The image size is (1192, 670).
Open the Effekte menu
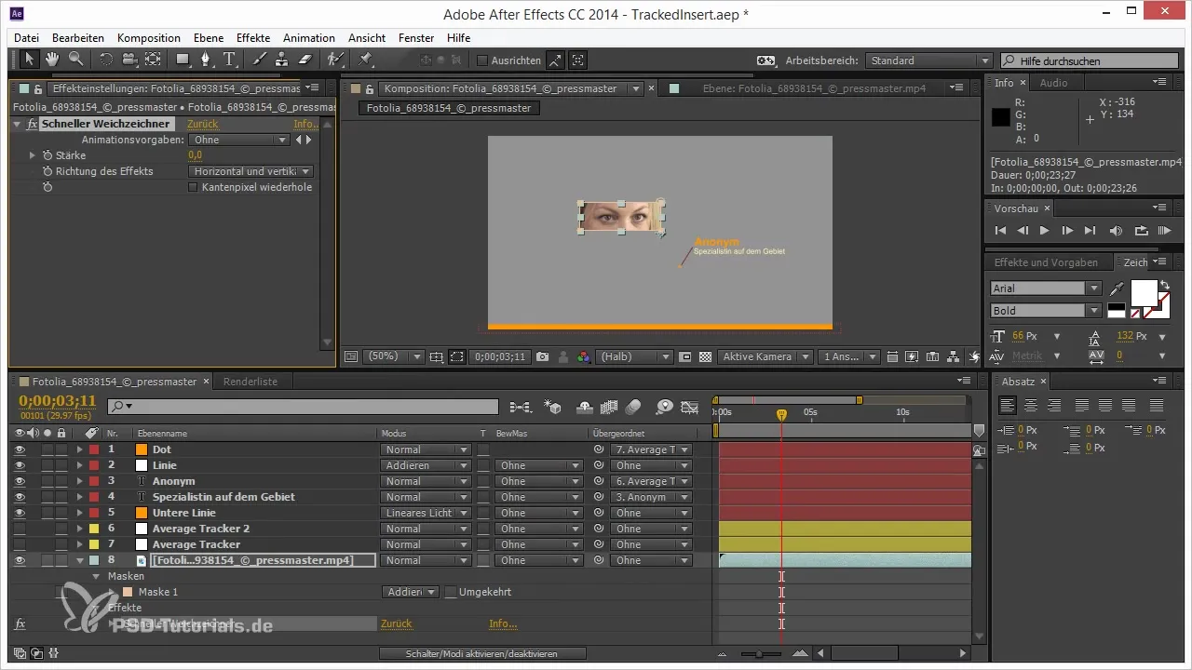pos(253,38)
